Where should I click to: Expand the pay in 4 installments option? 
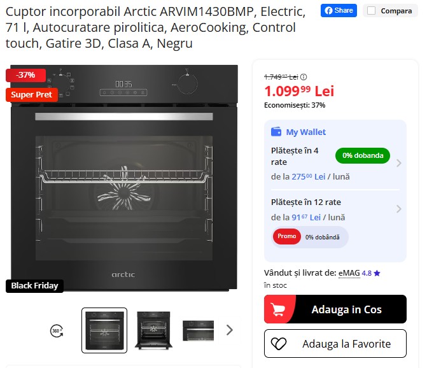pyautogui.click(x=398, y=163)
